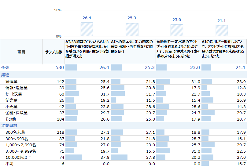
Task: Click the 21.1 bar in the chart
Action: [x=222, y=31]
